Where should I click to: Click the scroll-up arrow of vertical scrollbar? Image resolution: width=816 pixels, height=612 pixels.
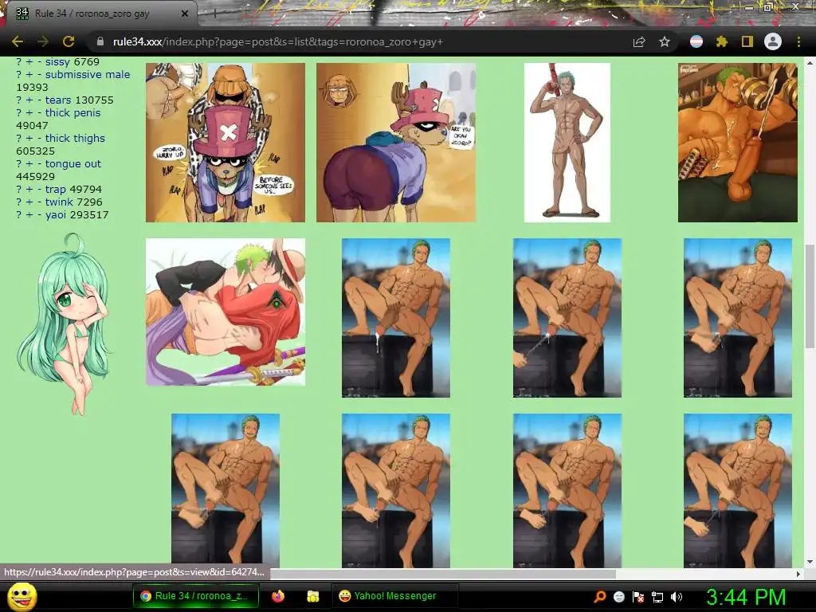coord(810,62)
